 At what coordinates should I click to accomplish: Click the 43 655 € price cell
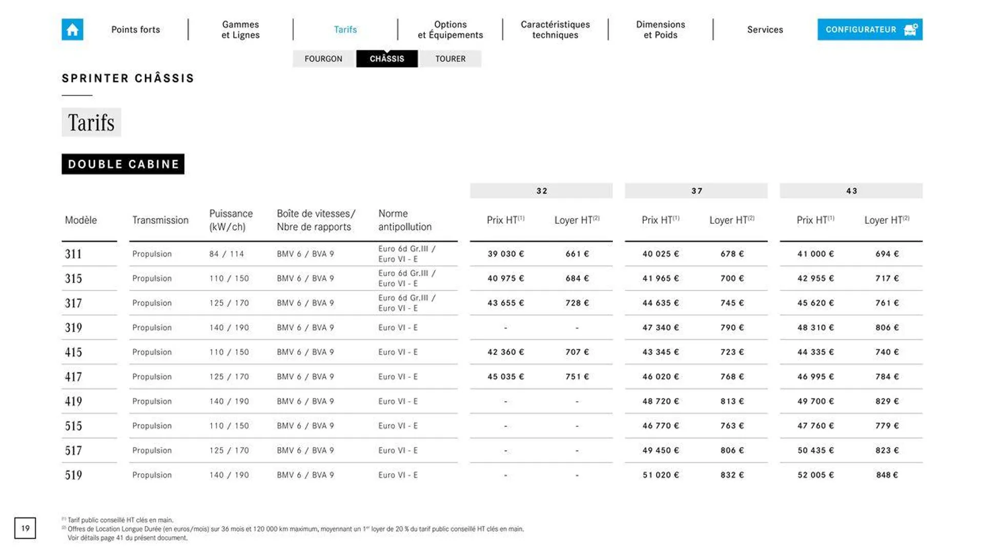505,303
